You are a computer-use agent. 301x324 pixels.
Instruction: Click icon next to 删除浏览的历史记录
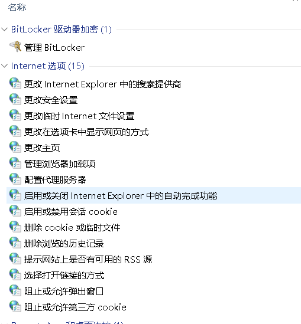click(x=15, y=243)
